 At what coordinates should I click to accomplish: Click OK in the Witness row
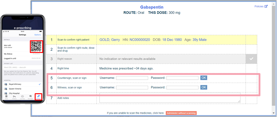pyautogui.click(x=204, y=87)
